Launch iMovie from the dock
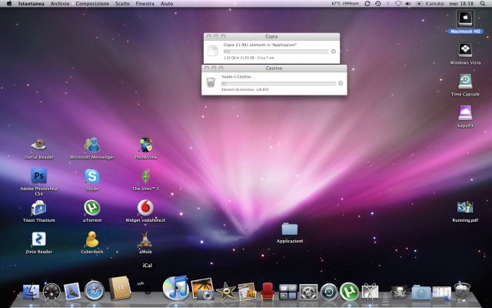 (x=226, y=291)
